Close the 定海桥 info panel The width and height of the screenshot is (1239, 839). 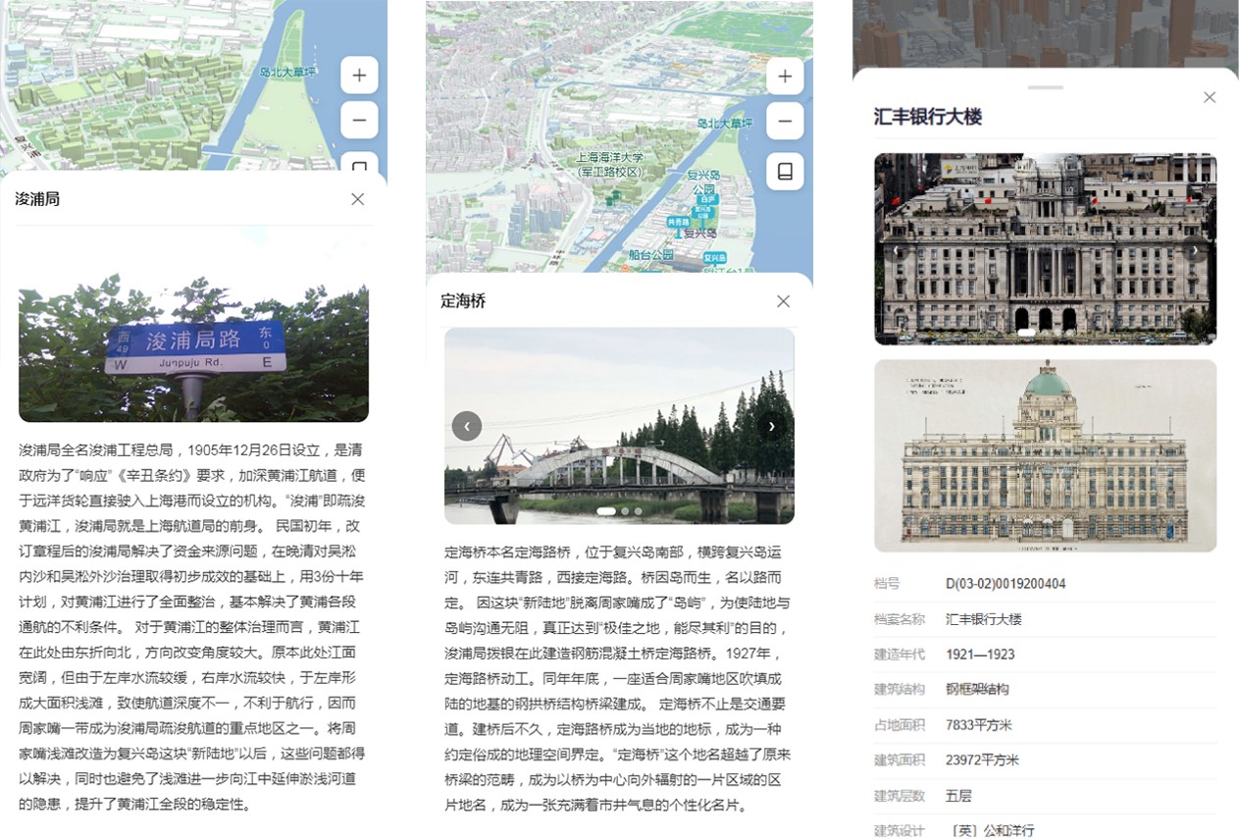tap(783, 301)
